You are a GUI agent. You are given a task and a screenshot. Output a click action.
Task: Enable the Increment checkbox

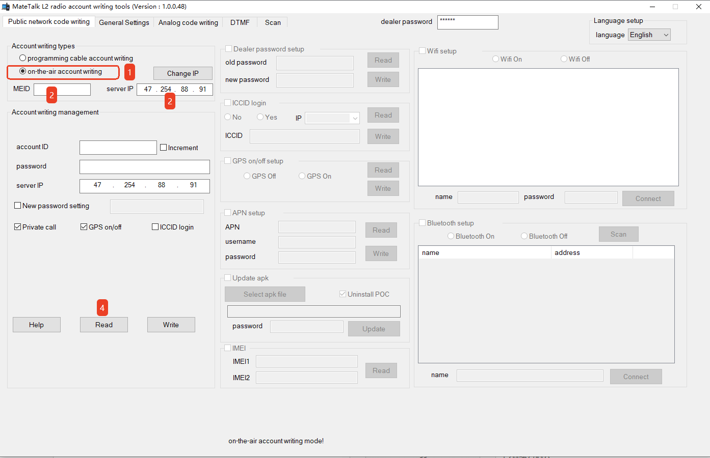point(163,147)
